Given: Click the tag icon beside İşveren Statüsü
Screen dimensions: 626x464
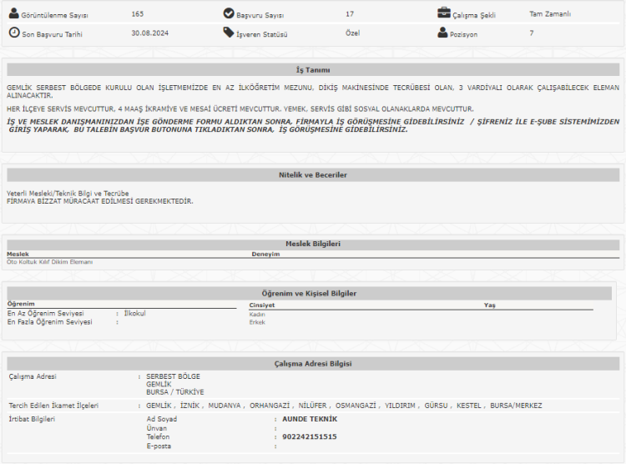Looking at the screenshot, I should pyautogui.click(x=229, y=33).
